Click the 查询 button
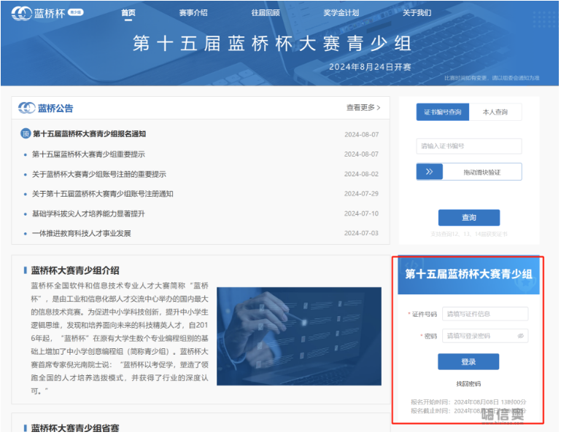 click(469, 218)
